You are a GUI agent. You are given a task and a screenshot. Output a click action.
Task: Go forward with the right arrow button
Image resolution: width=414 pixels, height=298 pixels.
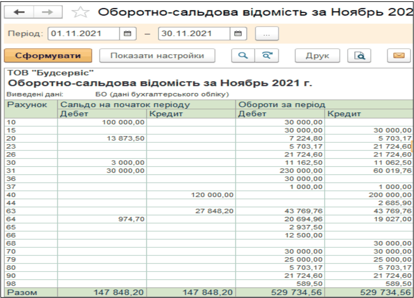(48, 12)
